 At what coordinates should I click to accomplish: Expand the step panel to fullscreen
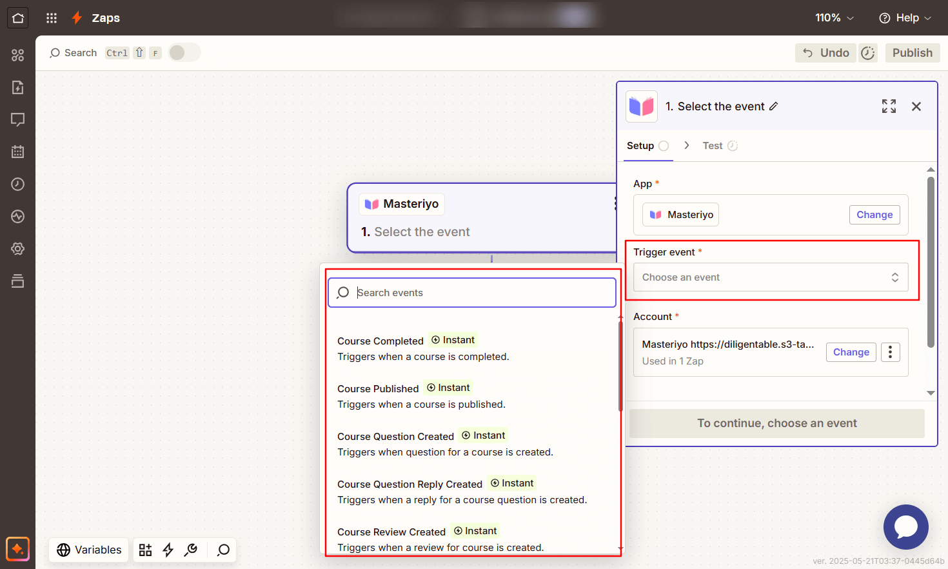tap(889, 106)
